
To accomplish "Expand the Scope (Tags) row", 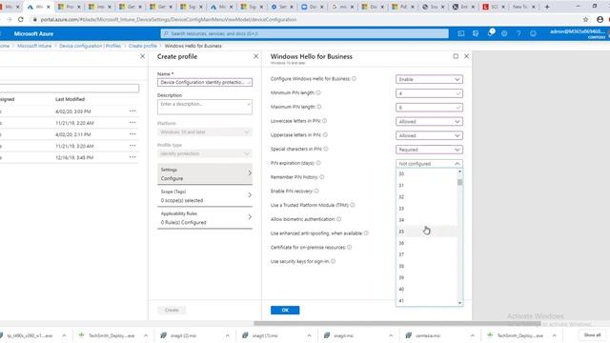I will [x=205, y=196].
